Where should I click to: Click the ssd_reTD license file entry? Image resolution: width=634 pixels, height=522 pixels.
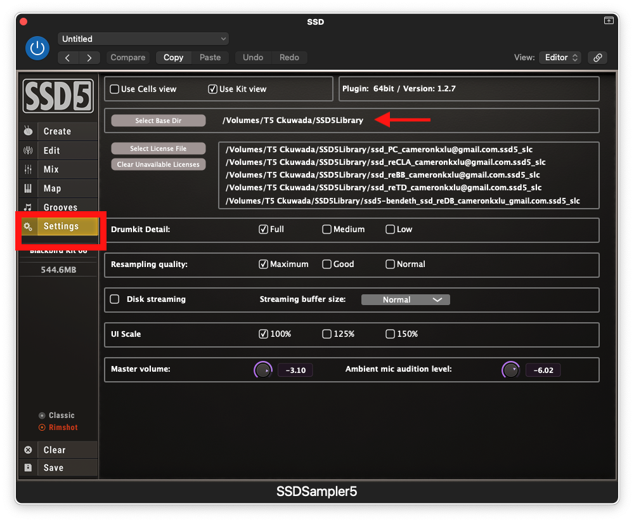(x=384, y=188)
